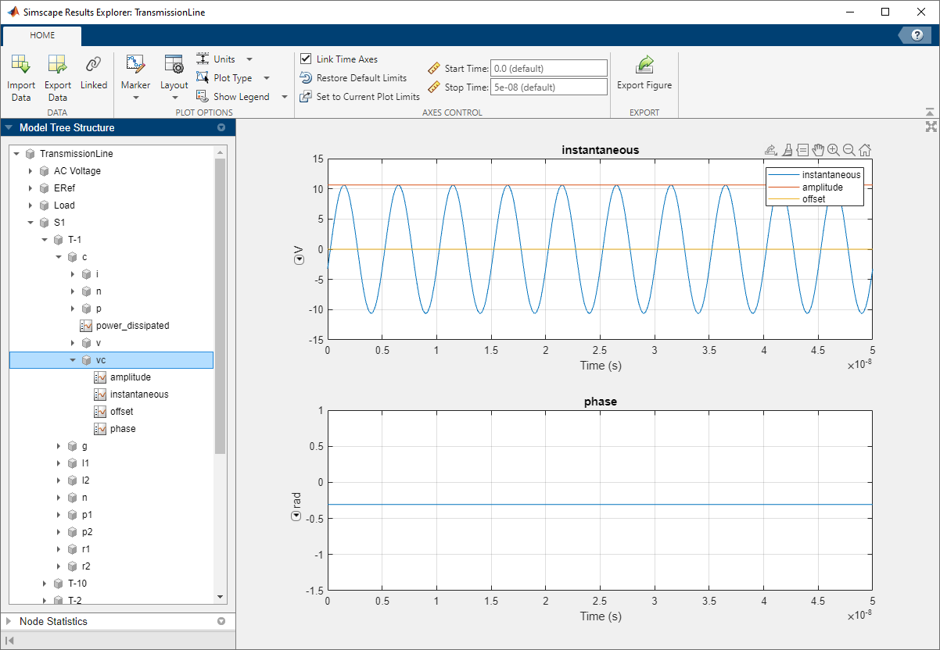
Task: Click Restore Default Limits
Action: pos(361,78)
